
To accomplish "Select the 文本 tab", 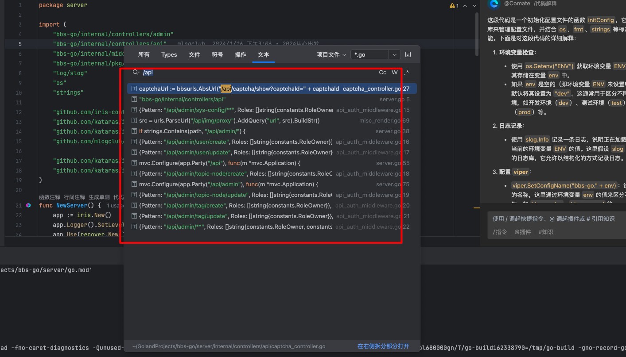I will pos(264,54).
